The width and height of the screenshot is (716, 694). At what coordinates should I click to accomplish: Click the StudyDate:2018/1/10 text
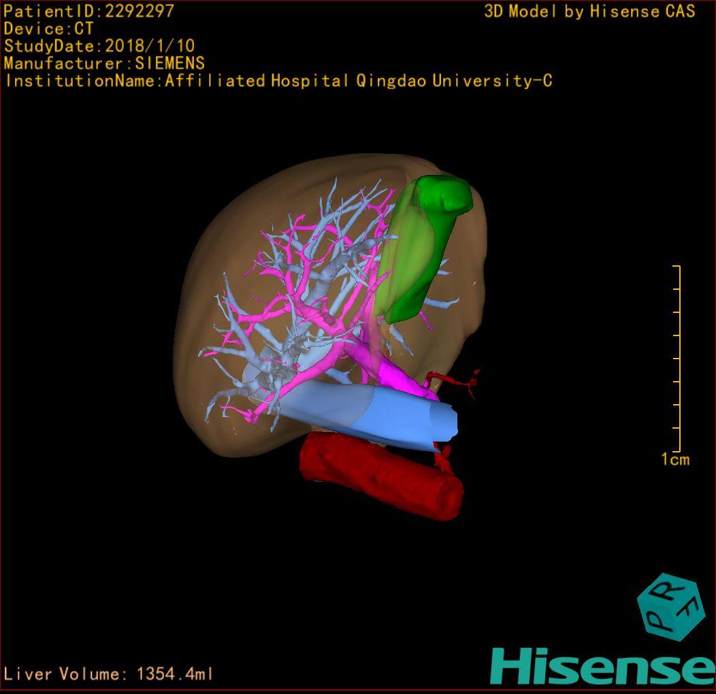coord(99,46)
